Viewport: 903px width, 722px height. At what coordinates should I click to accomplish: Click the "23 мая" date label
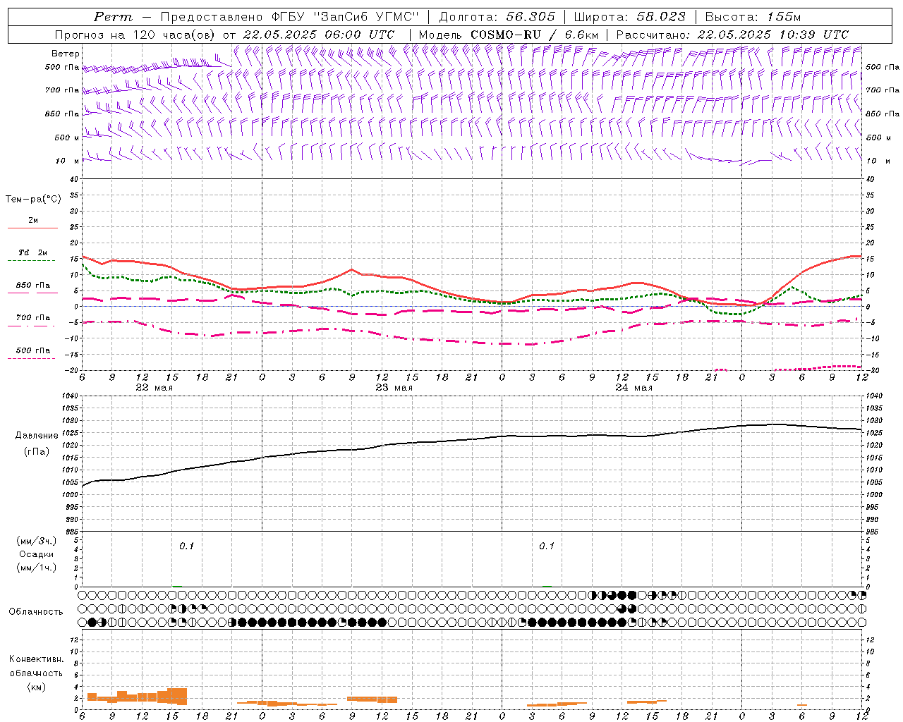[394, 388]
